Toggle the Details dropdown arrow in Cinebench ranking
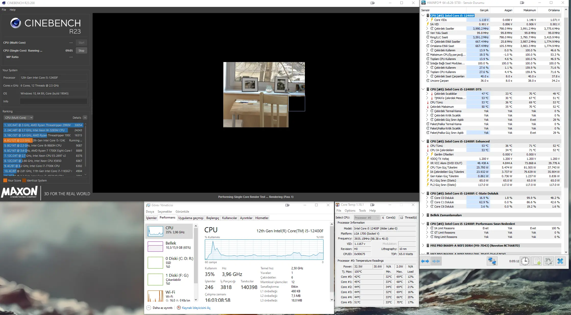 pyautogui.click(x=85, y=118)
